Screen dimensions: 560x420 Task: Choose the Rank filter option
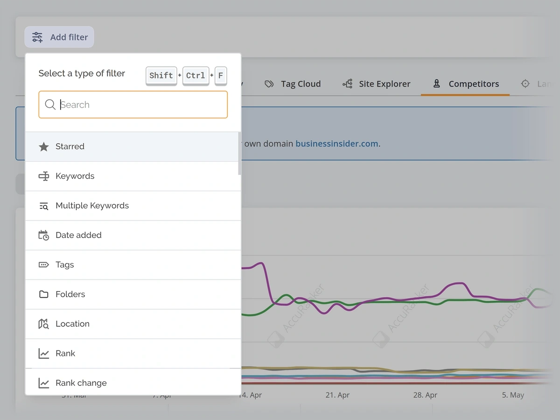(x=133, y=353)
